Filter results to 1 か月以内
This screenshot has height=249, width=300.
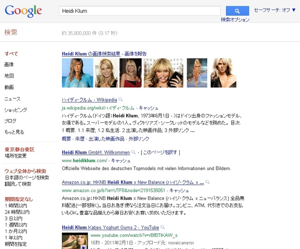(16, 231)
